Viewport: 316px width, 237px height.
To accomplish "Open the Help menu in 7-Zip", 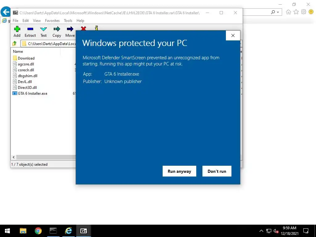I will point(80,21).
